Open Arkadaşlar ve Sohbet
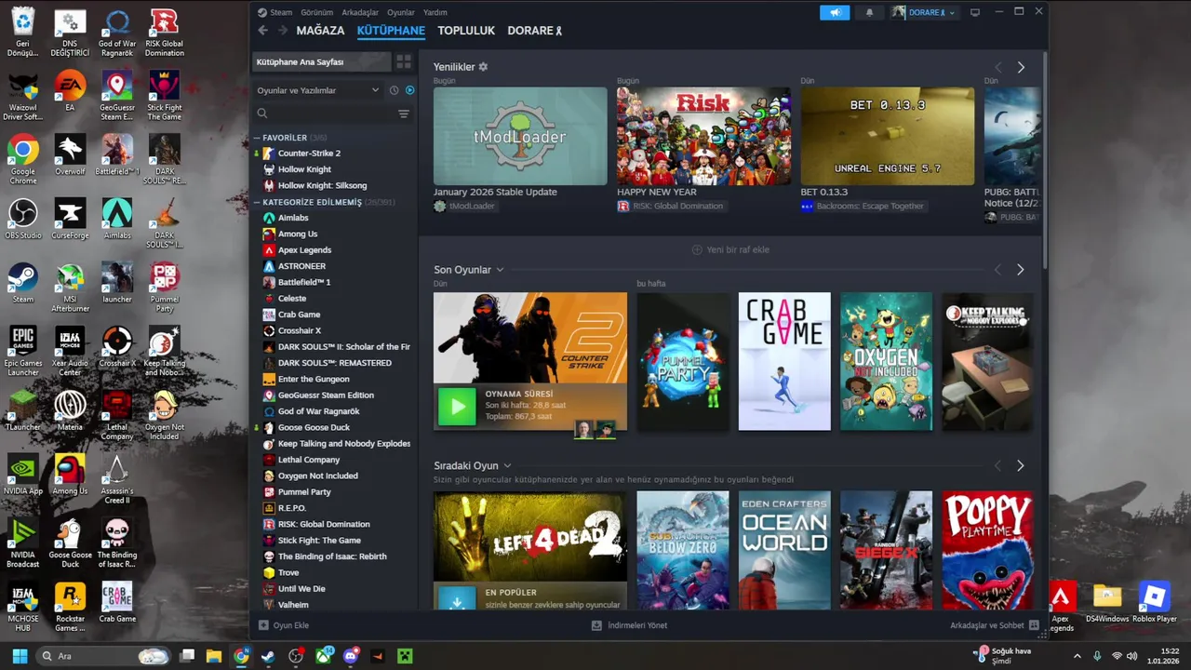This screenshot has height=670, width=1191. tap(994, 625)
